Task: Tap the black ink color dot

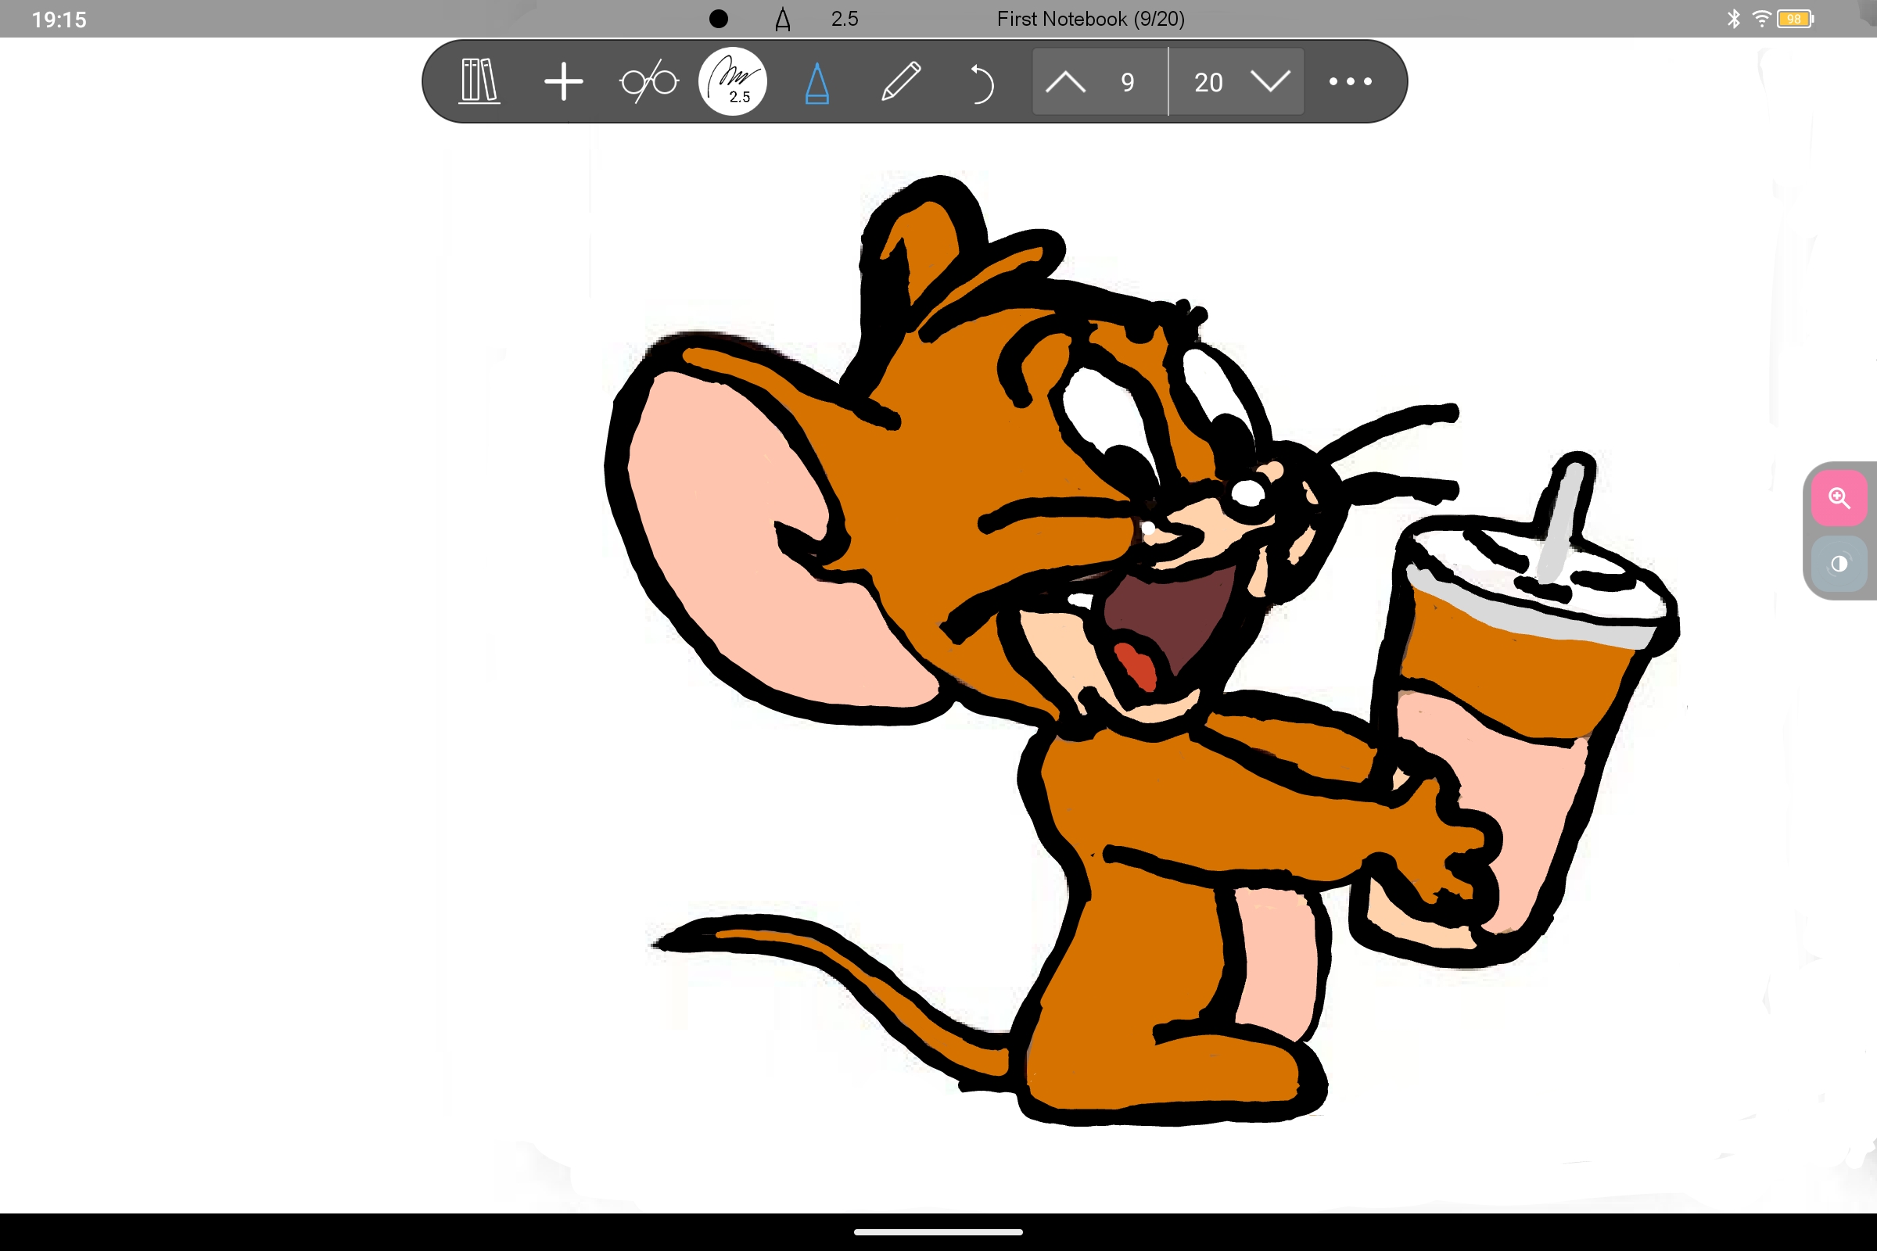Action: pyautogui.click(x=718, y=18)
